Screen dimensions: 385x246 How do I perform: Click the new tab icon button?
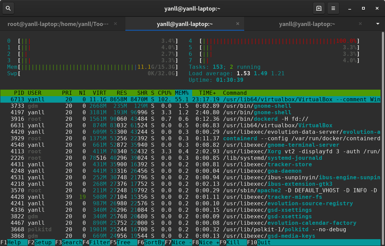pyautogui.click(x=319, y=8)
